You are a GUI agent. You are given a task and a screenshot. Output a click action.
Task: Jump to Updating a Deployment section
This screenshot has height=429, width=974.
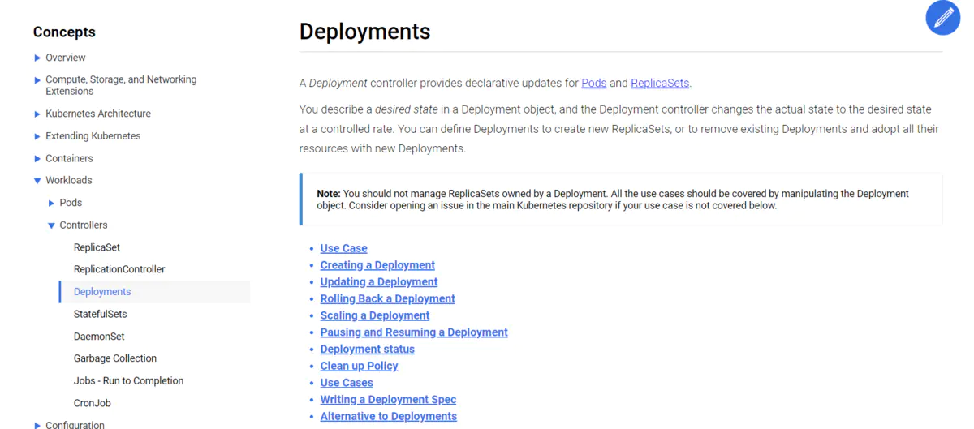(x=379, y=282)
